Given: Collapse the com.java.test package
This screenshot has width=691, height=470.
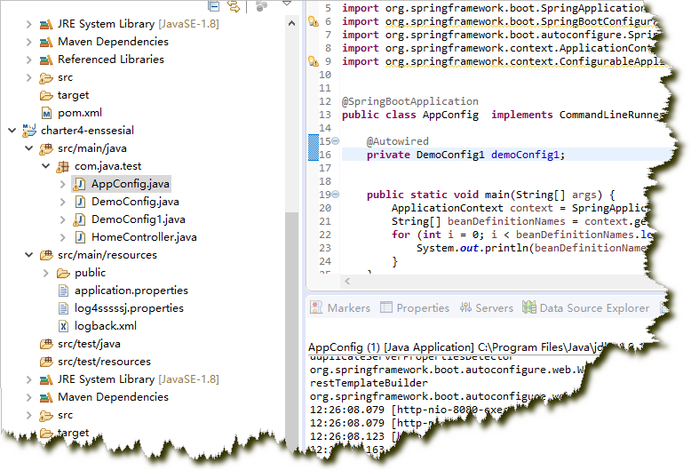Looking at the screenshot, I should 46,166.
